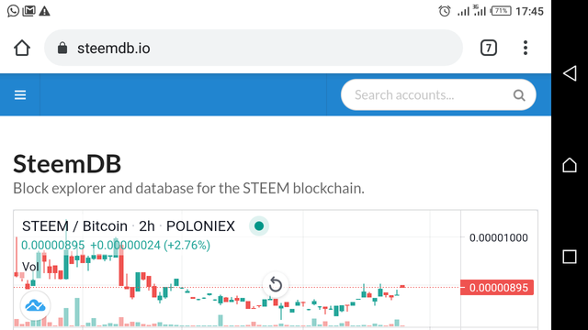Viewport: 588px width, 330px height.
Task: Click the 0.00001000 price axis label
Action: [x=498, y=237]
